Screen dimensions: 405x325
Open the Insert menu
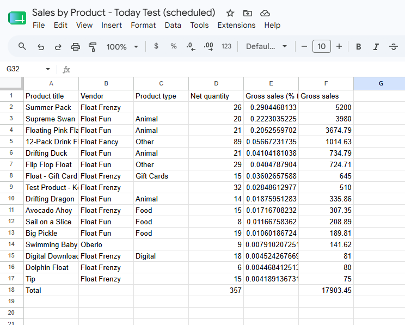112,25
